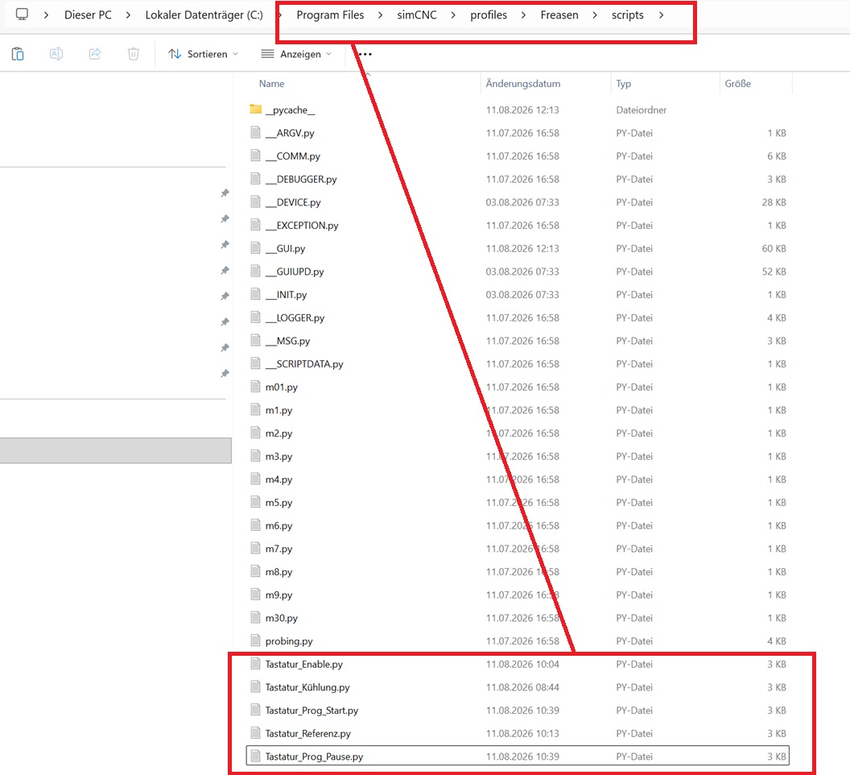The width and height of the screenshot is (850, 775).
Task: Click the file icon of __EXCEPTION.py
Action: [255, 225]
